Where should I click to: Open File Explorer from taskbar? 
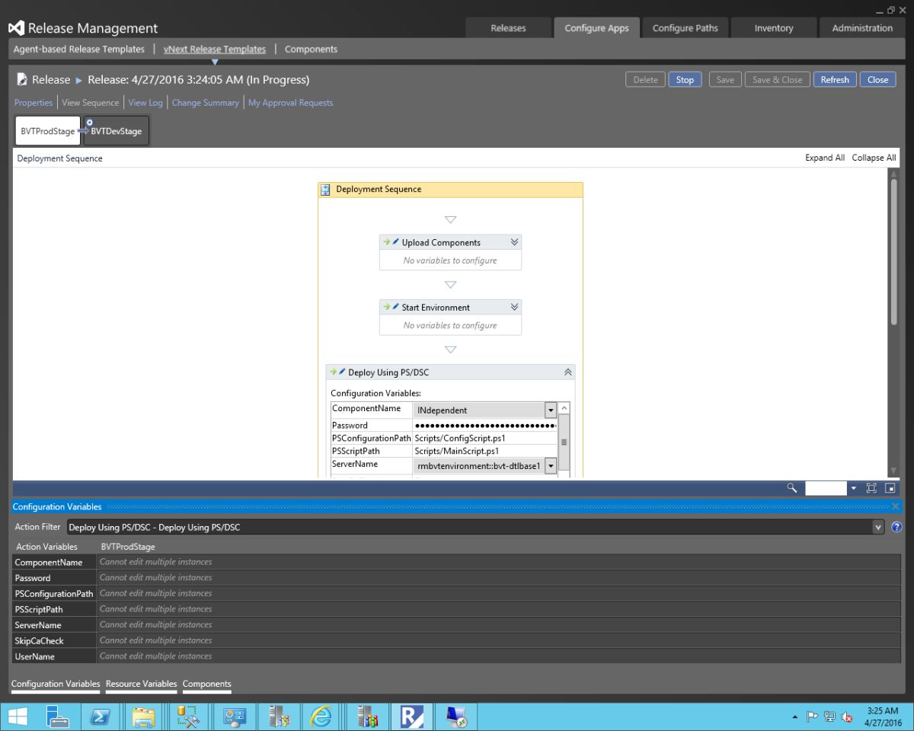coord(143,717)
